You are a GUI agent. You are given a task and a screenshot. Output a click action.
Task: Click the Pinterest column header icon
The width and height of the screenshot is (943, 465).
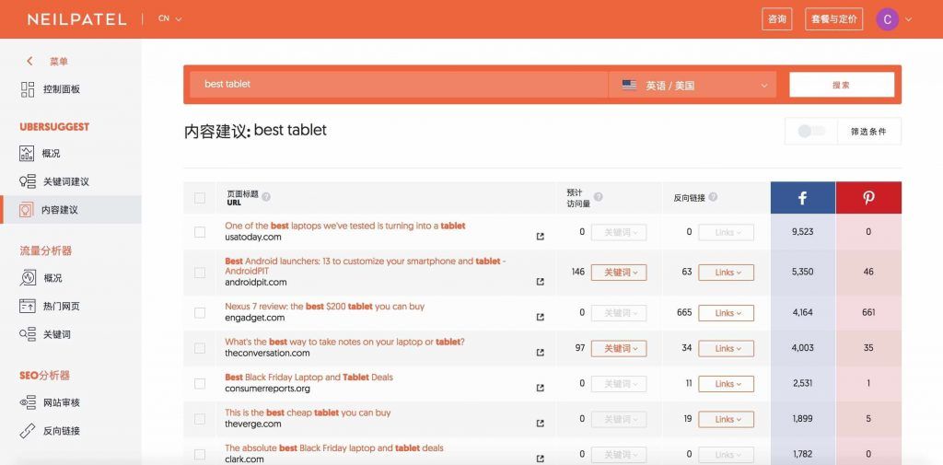click(868, 198)
